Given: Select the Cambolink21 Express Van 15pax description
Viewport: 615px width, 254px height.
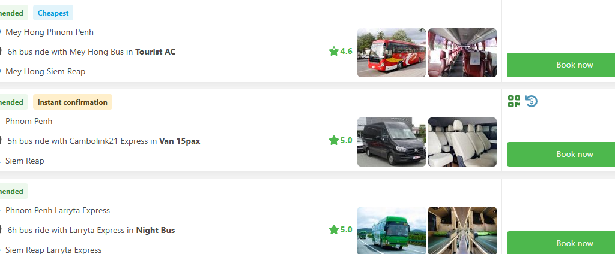Looking at the screenshot, I should (x=103, y=141).
